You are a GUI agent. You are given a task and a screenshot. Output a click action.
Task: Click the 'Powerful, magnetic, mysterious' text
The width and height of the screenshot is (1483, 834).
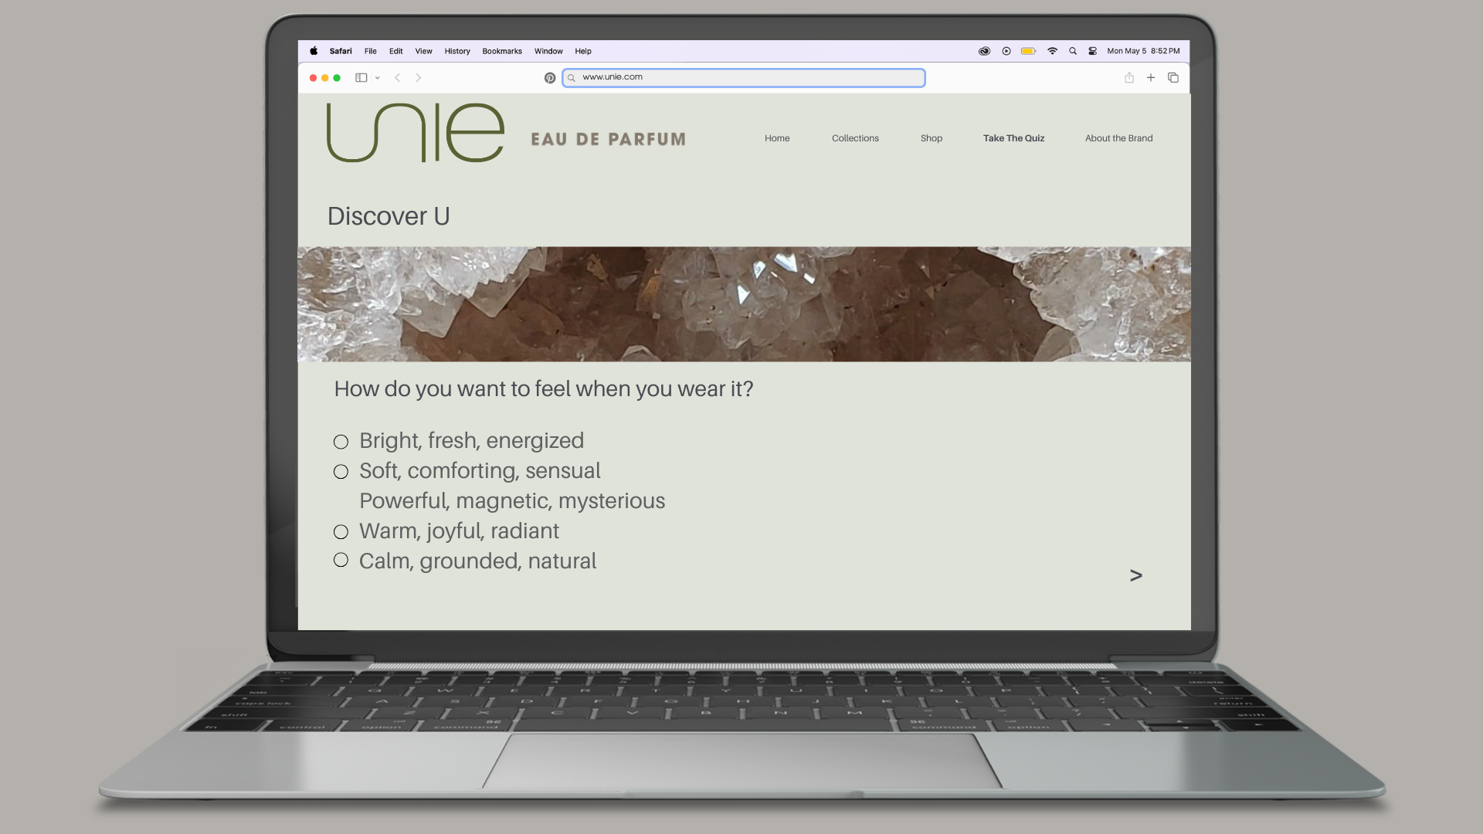(512, 501)
